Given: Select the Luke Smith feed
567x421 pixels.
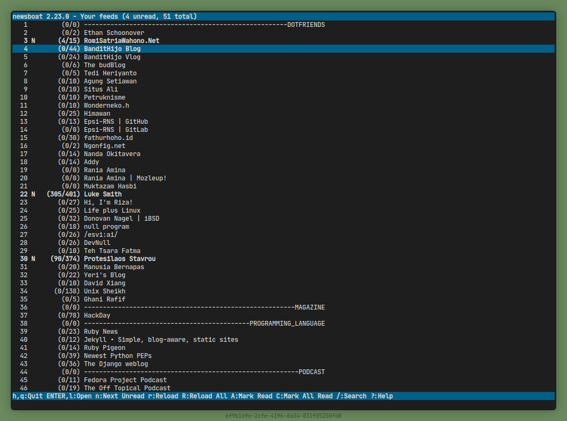Looking at the screenshot, I should (x=102, y=194).
